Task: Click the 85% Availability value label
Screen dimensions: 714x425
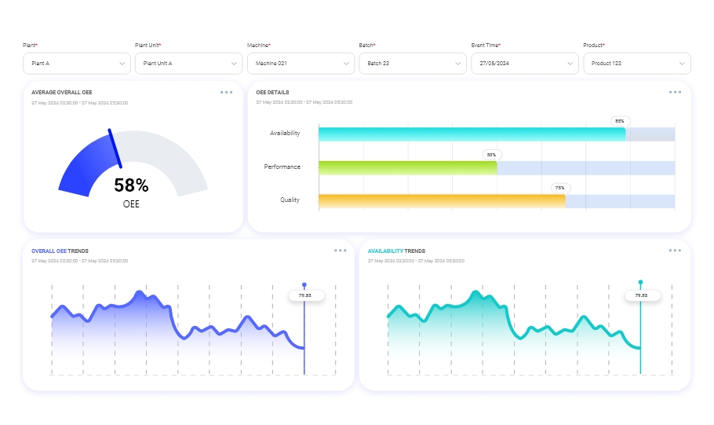Action: point(620,121)
